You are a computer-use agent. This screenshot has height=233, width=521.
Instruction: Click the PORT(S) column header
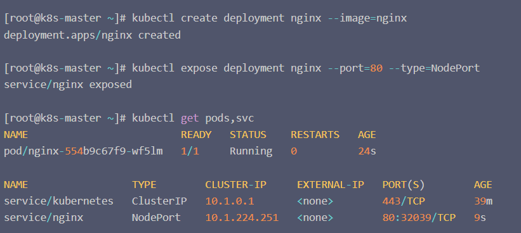404,185
